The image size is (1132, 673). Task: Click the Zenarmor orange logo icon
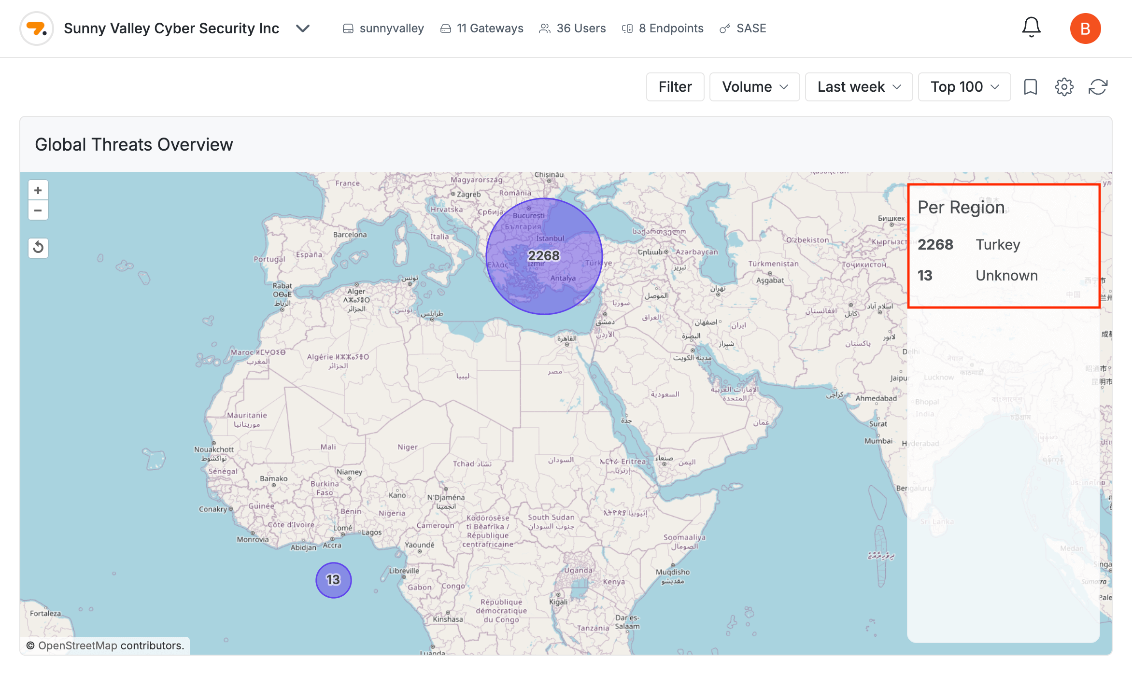pyautogui.click(x=37, y=28)
